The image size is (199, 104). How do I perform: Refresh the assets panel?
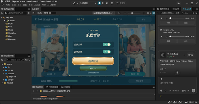pos(30,60)
